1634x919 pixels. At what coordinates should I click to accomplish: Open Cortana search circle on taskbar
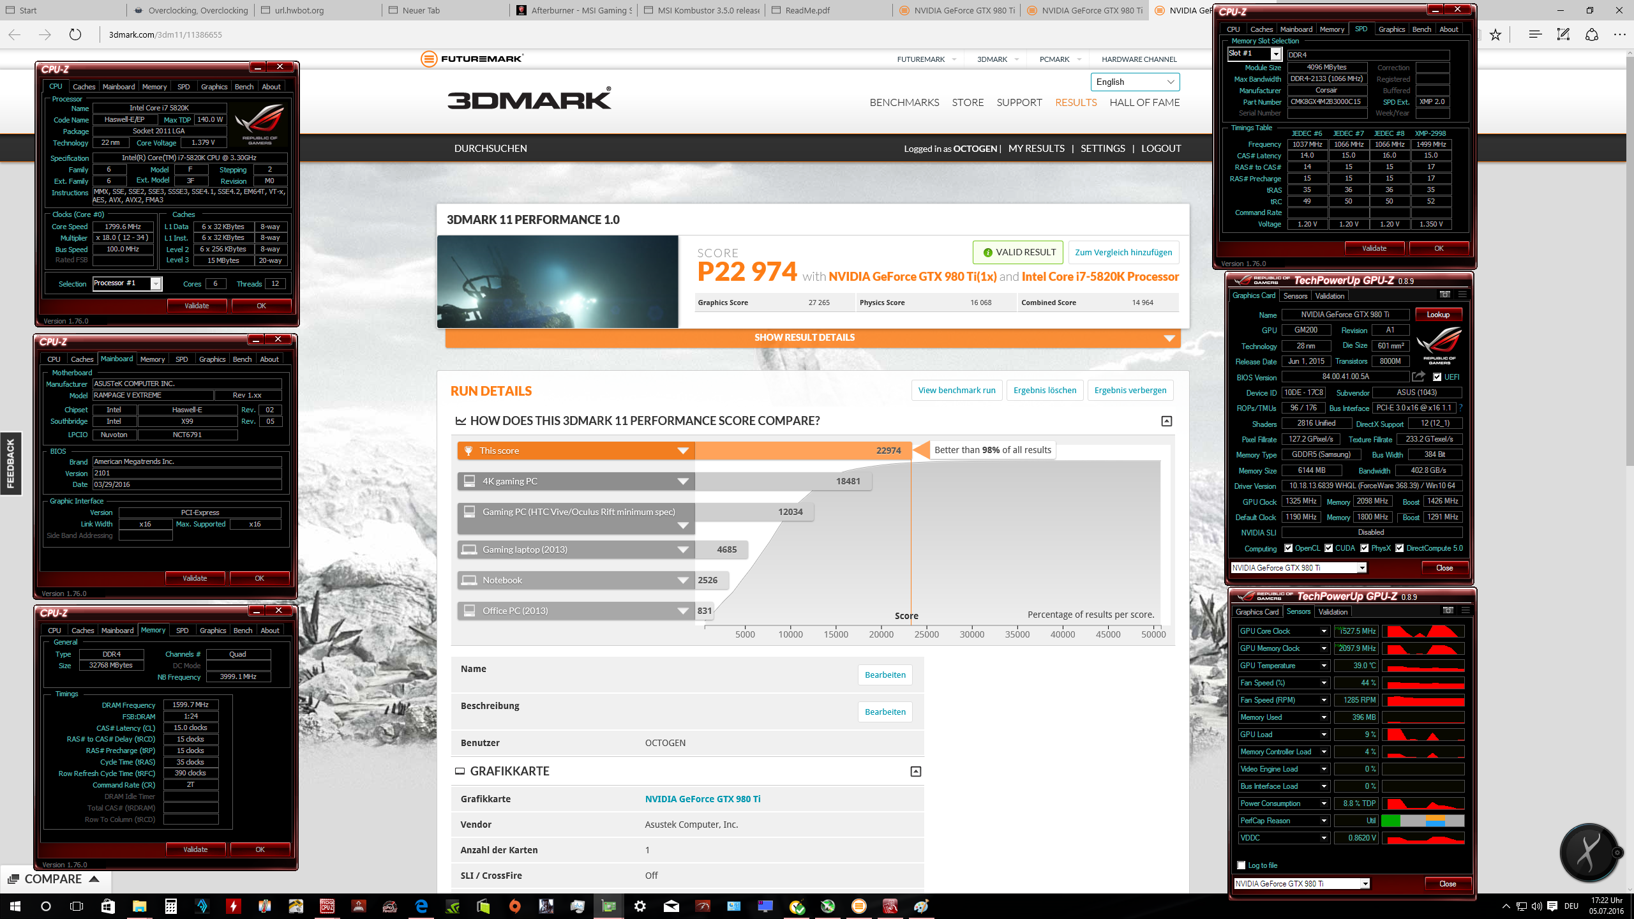pyautogui.click(x=46, y=906)
